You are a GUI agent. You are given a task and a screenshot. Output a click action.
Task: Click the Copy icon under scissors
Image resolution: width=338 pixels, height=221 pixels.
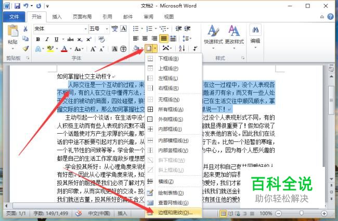tap(25, 38)
